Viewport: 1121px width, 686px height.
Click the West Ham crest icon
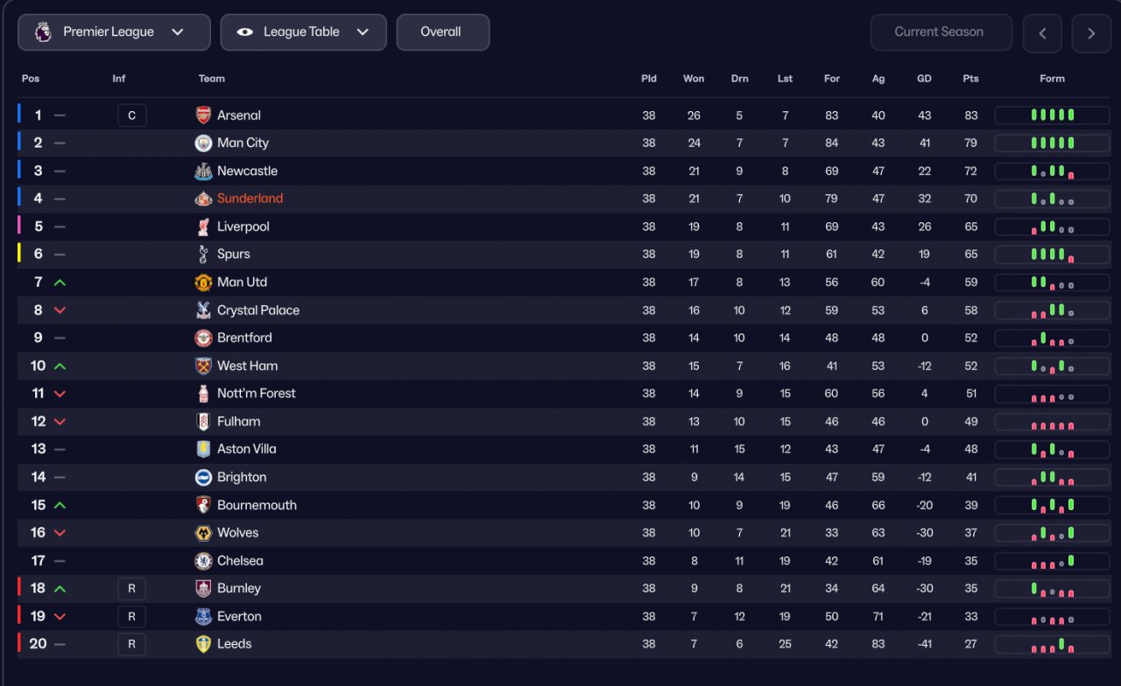(x=203, y=366)
